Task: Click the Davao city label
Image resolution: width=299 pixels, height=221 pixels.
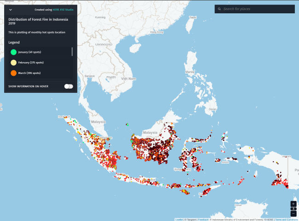Action: [213, 109]
